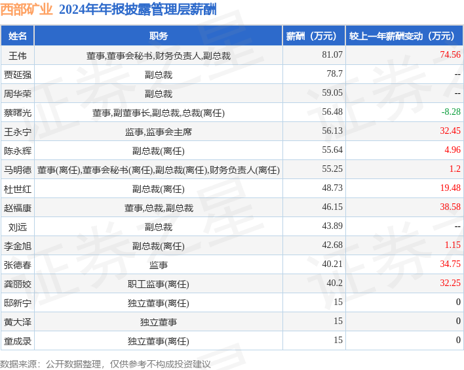This screenshot has height=370, width=464.
Task: Click salary value 48.73
Action: tap(332, 188)
